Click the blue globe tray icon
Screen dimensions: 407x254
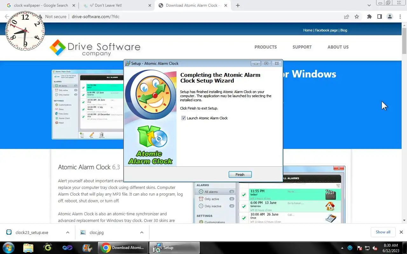[x=350, y=248]
